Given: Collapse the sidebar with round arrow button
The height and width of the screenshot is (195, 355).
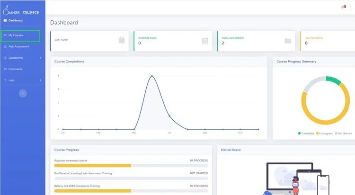Looking at the screenshot, I should (23, 93).
